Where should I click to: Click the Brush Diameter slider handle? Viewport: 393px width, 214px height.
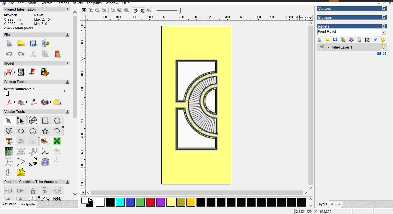[7, 93]
